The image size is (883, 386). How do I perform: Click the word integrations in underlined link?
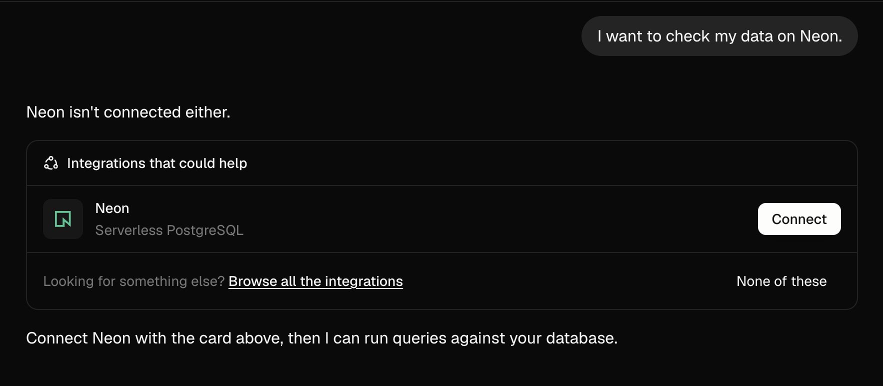363,281
